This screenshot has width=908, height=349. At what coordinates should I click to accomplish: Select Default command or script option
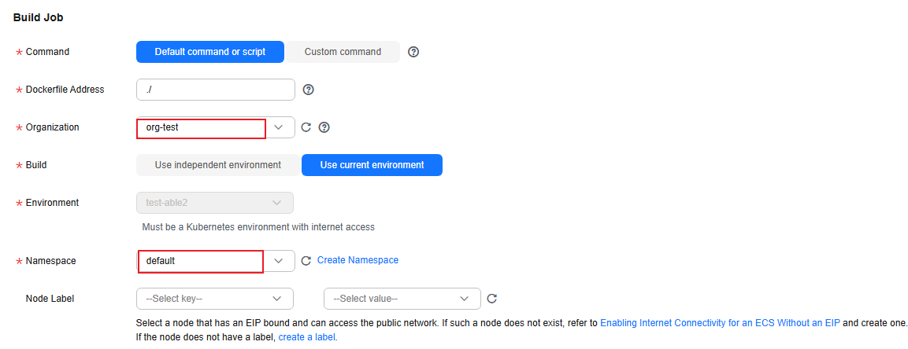210,51
